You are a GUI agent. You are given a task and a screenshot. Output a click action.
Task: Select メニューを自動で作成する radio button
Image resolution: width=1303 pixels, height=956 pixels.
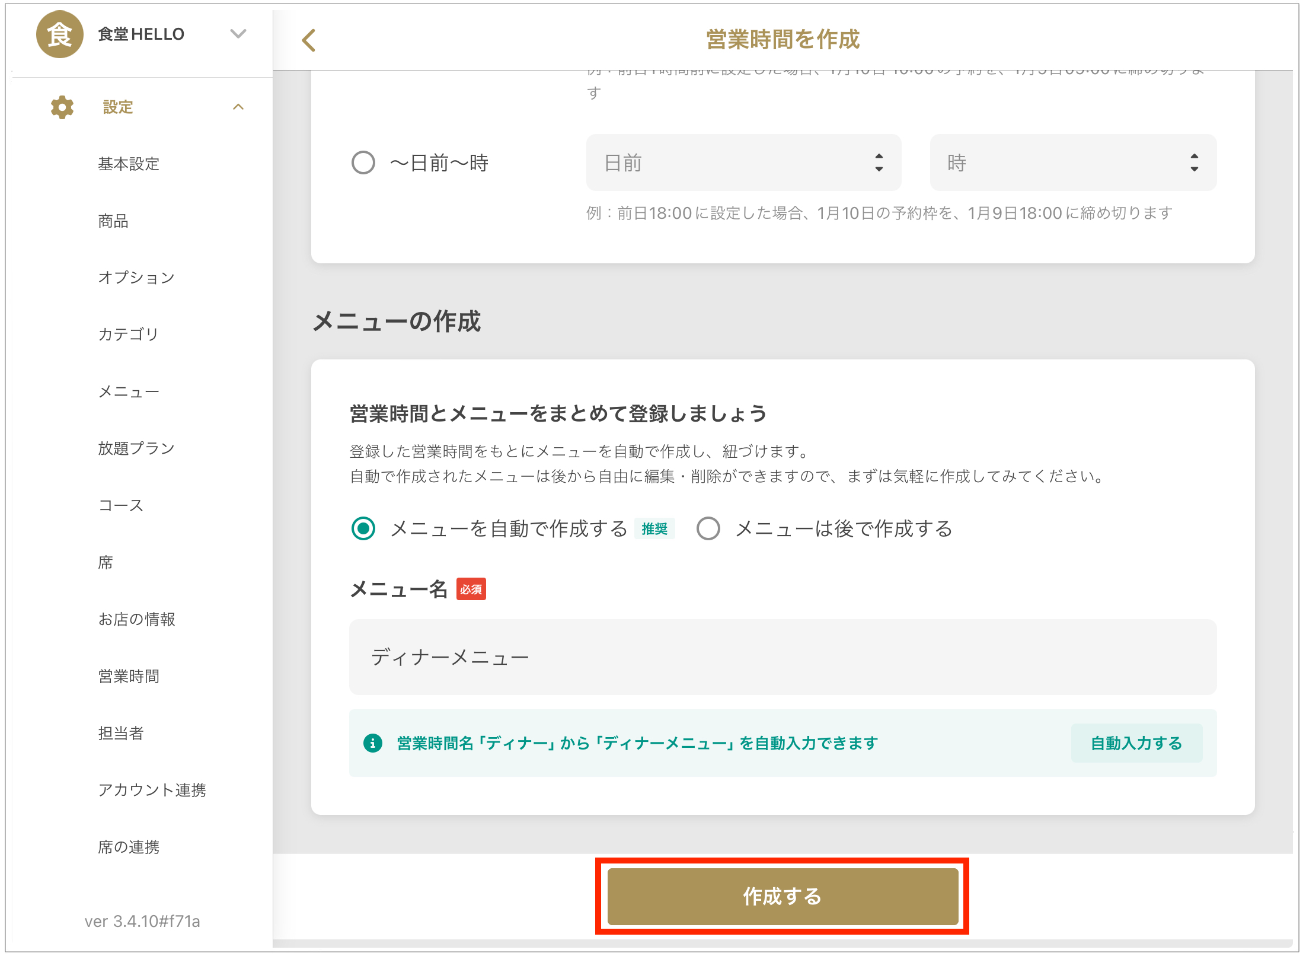click(363, 528)
